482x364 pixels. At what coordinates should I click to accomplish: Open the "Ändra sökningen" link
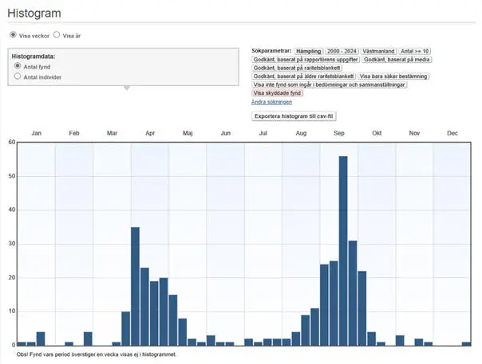coord(271,102)
